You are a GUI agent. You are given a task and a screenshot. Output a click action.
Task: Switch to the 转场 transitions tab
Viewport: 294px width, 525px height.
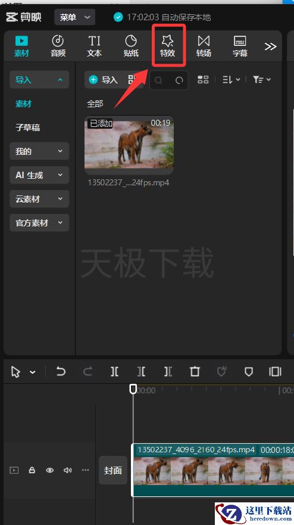pos(204,46)
